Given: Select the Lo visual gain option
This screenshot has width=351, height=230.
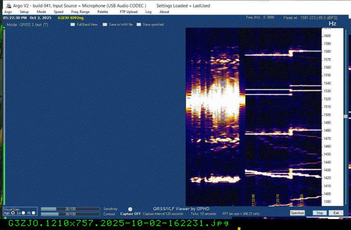Looking at the screenshot, I should [23, 212].
